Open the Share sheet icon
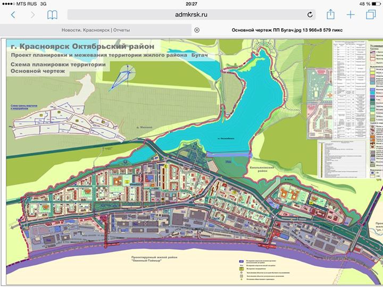This screenshot has width=383, height=287. (330, 14)
